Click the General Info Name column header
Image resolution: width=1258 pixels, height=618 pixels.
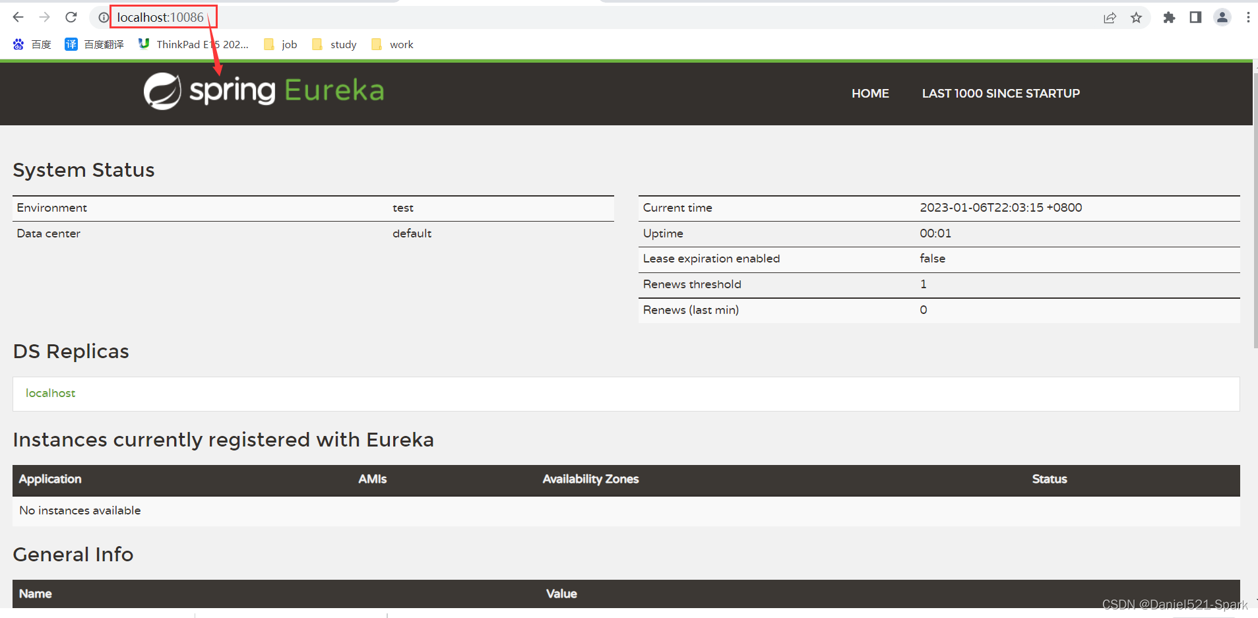coord(35,594)
